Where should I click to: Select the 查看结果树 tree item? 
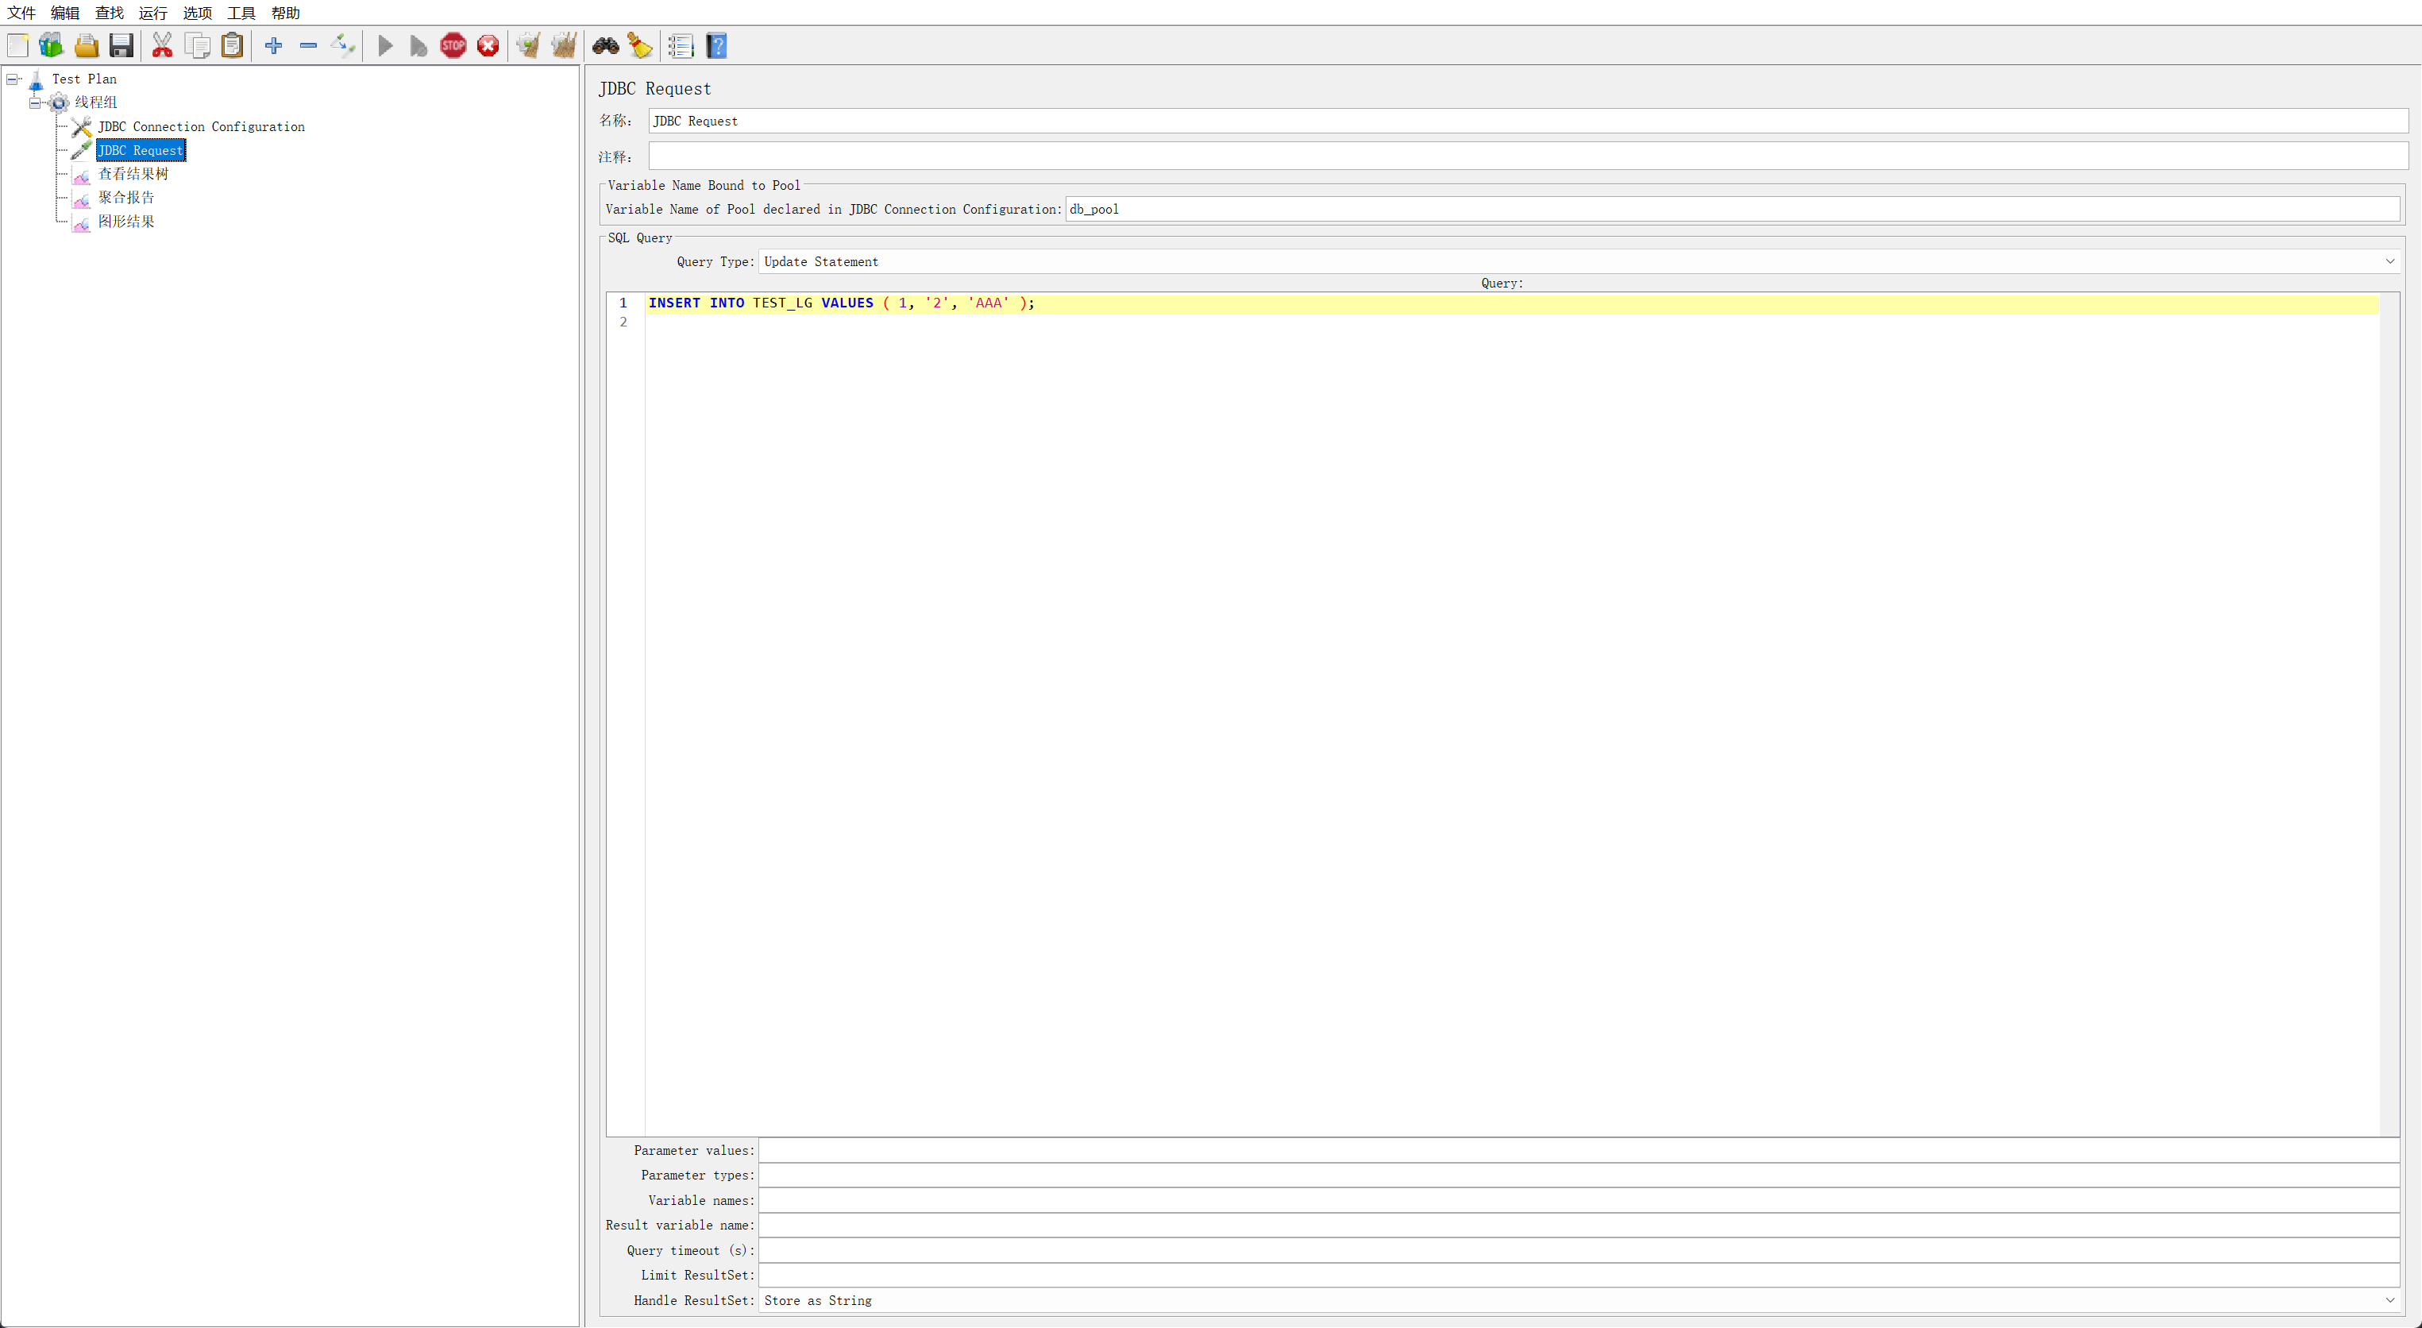click(x=133, y=173)
